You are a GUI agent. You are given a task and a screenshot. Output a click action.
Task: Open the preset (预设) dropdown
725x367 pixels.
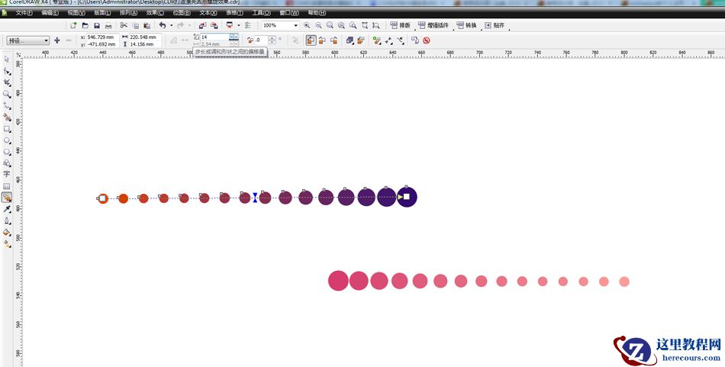[27, 40]
